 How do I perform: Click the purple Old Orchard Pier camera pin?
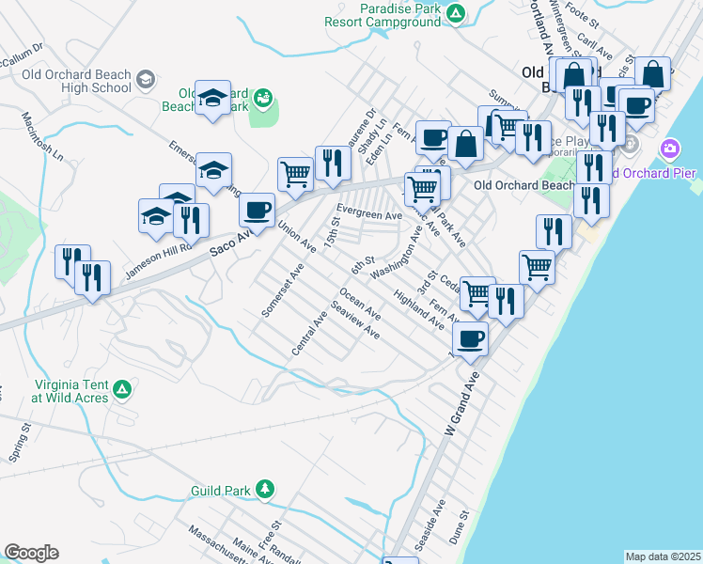click(670, 149)
